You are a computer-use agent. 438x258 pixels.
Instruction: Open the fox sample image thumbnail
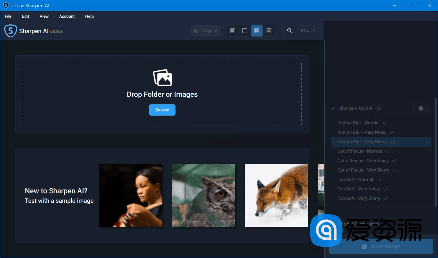coord(276,195)
